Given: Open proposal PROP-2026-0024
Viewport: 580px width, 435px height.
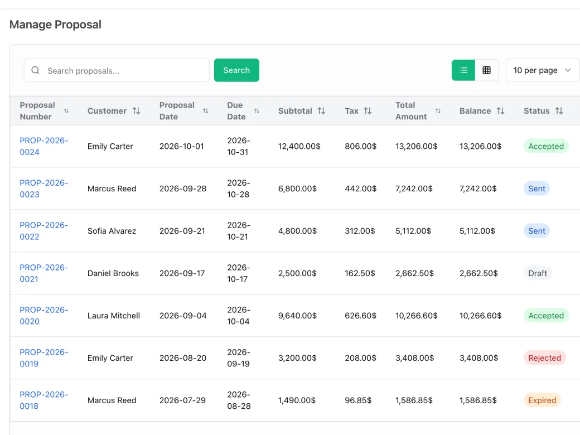Looking at the screenshot, I should (x=44, y=146).
